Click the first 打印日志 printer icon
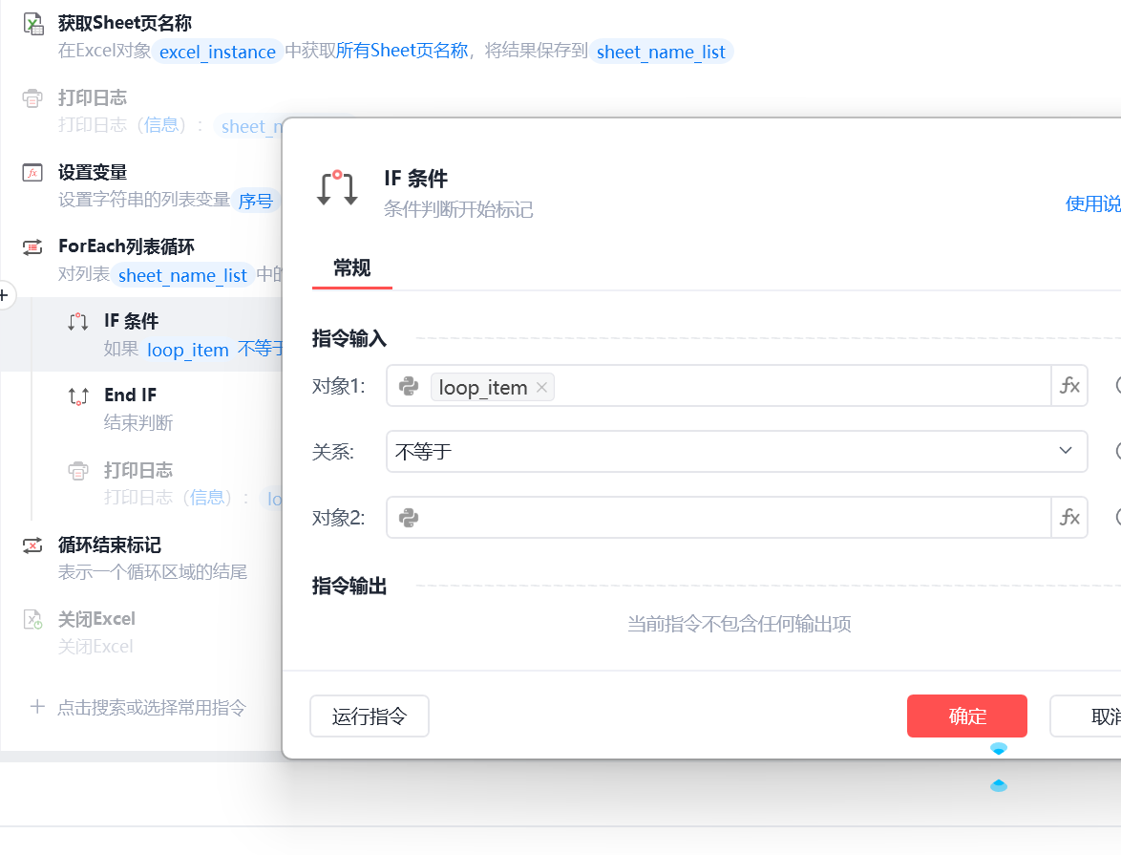 (x=32, y=98)
